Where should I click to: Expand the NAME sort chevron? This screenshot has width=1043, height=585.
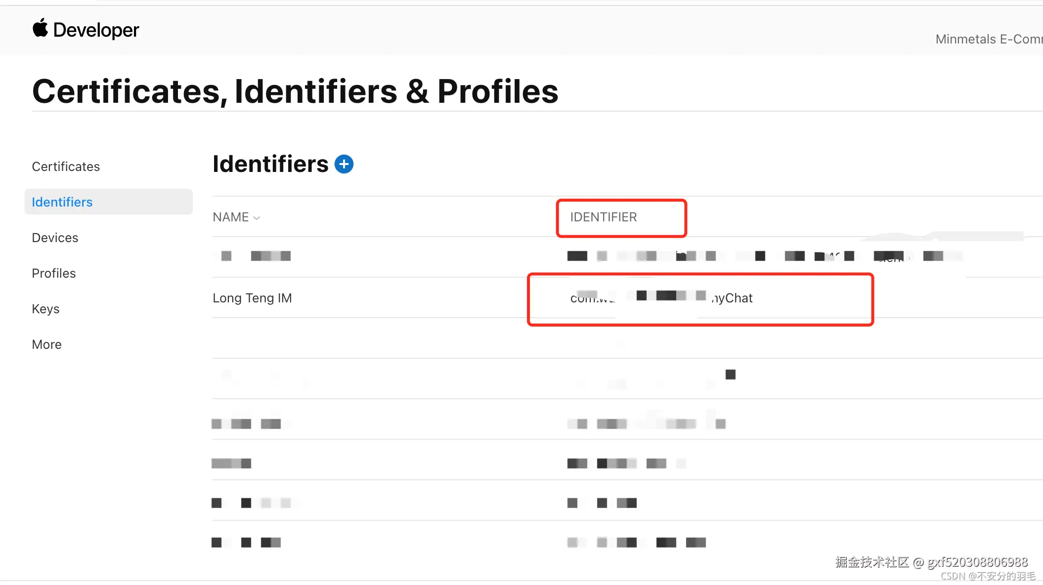tap(257, 218)
